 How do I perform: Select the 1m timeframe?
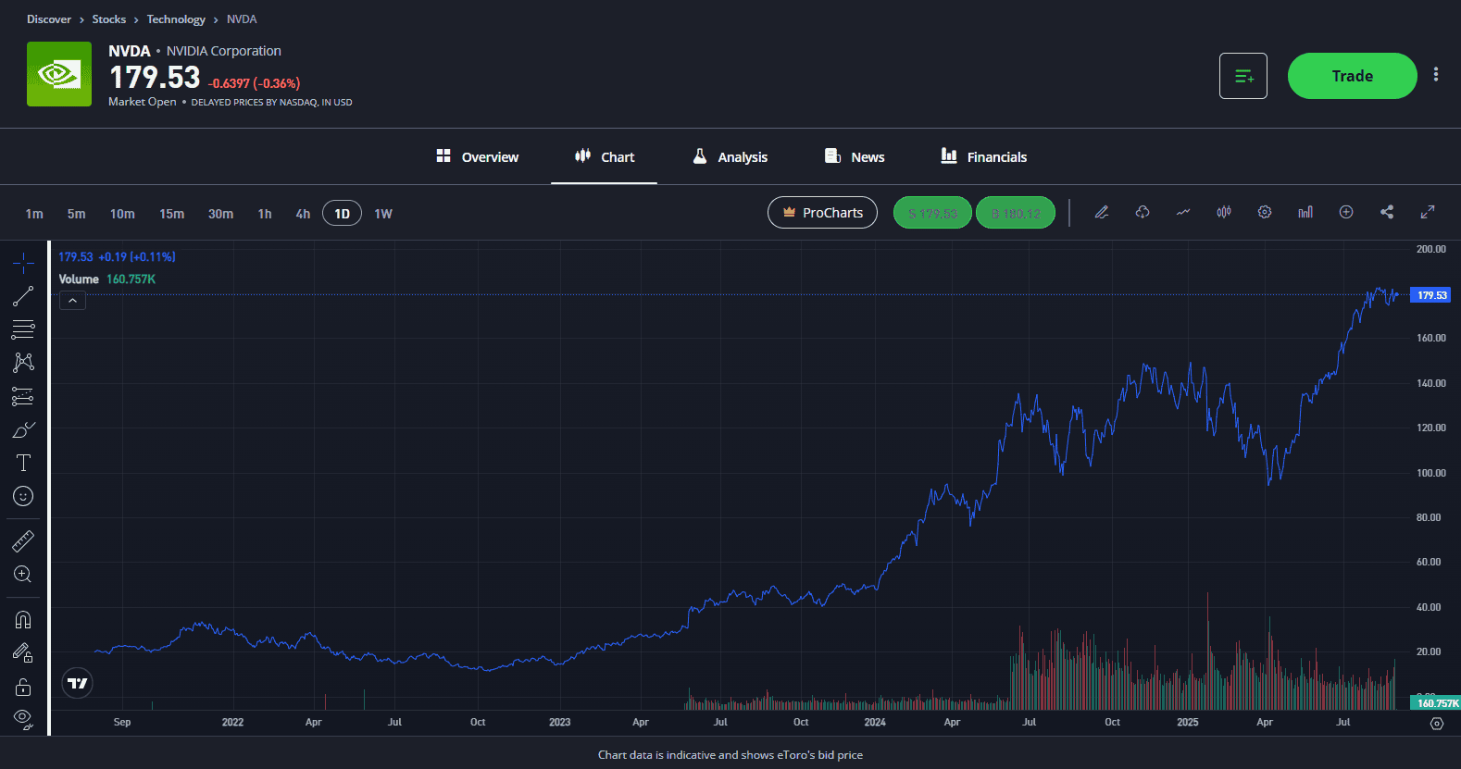coord(34,214)
